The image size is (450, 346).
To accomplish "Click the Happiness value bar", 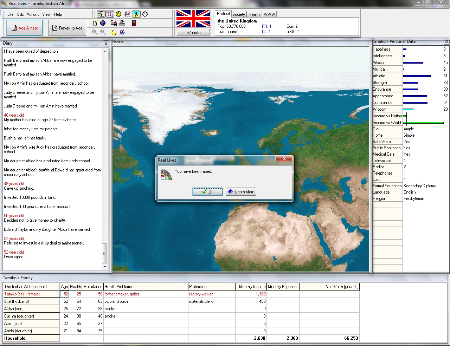I will pyautogui.click(x=405, y=49).
